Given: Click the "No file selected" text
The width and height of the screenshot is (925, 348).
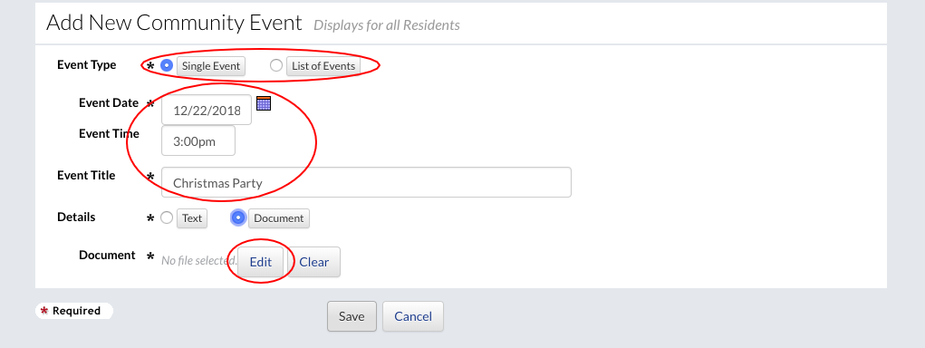Looking at the screenshot, I should click(198, 260).
